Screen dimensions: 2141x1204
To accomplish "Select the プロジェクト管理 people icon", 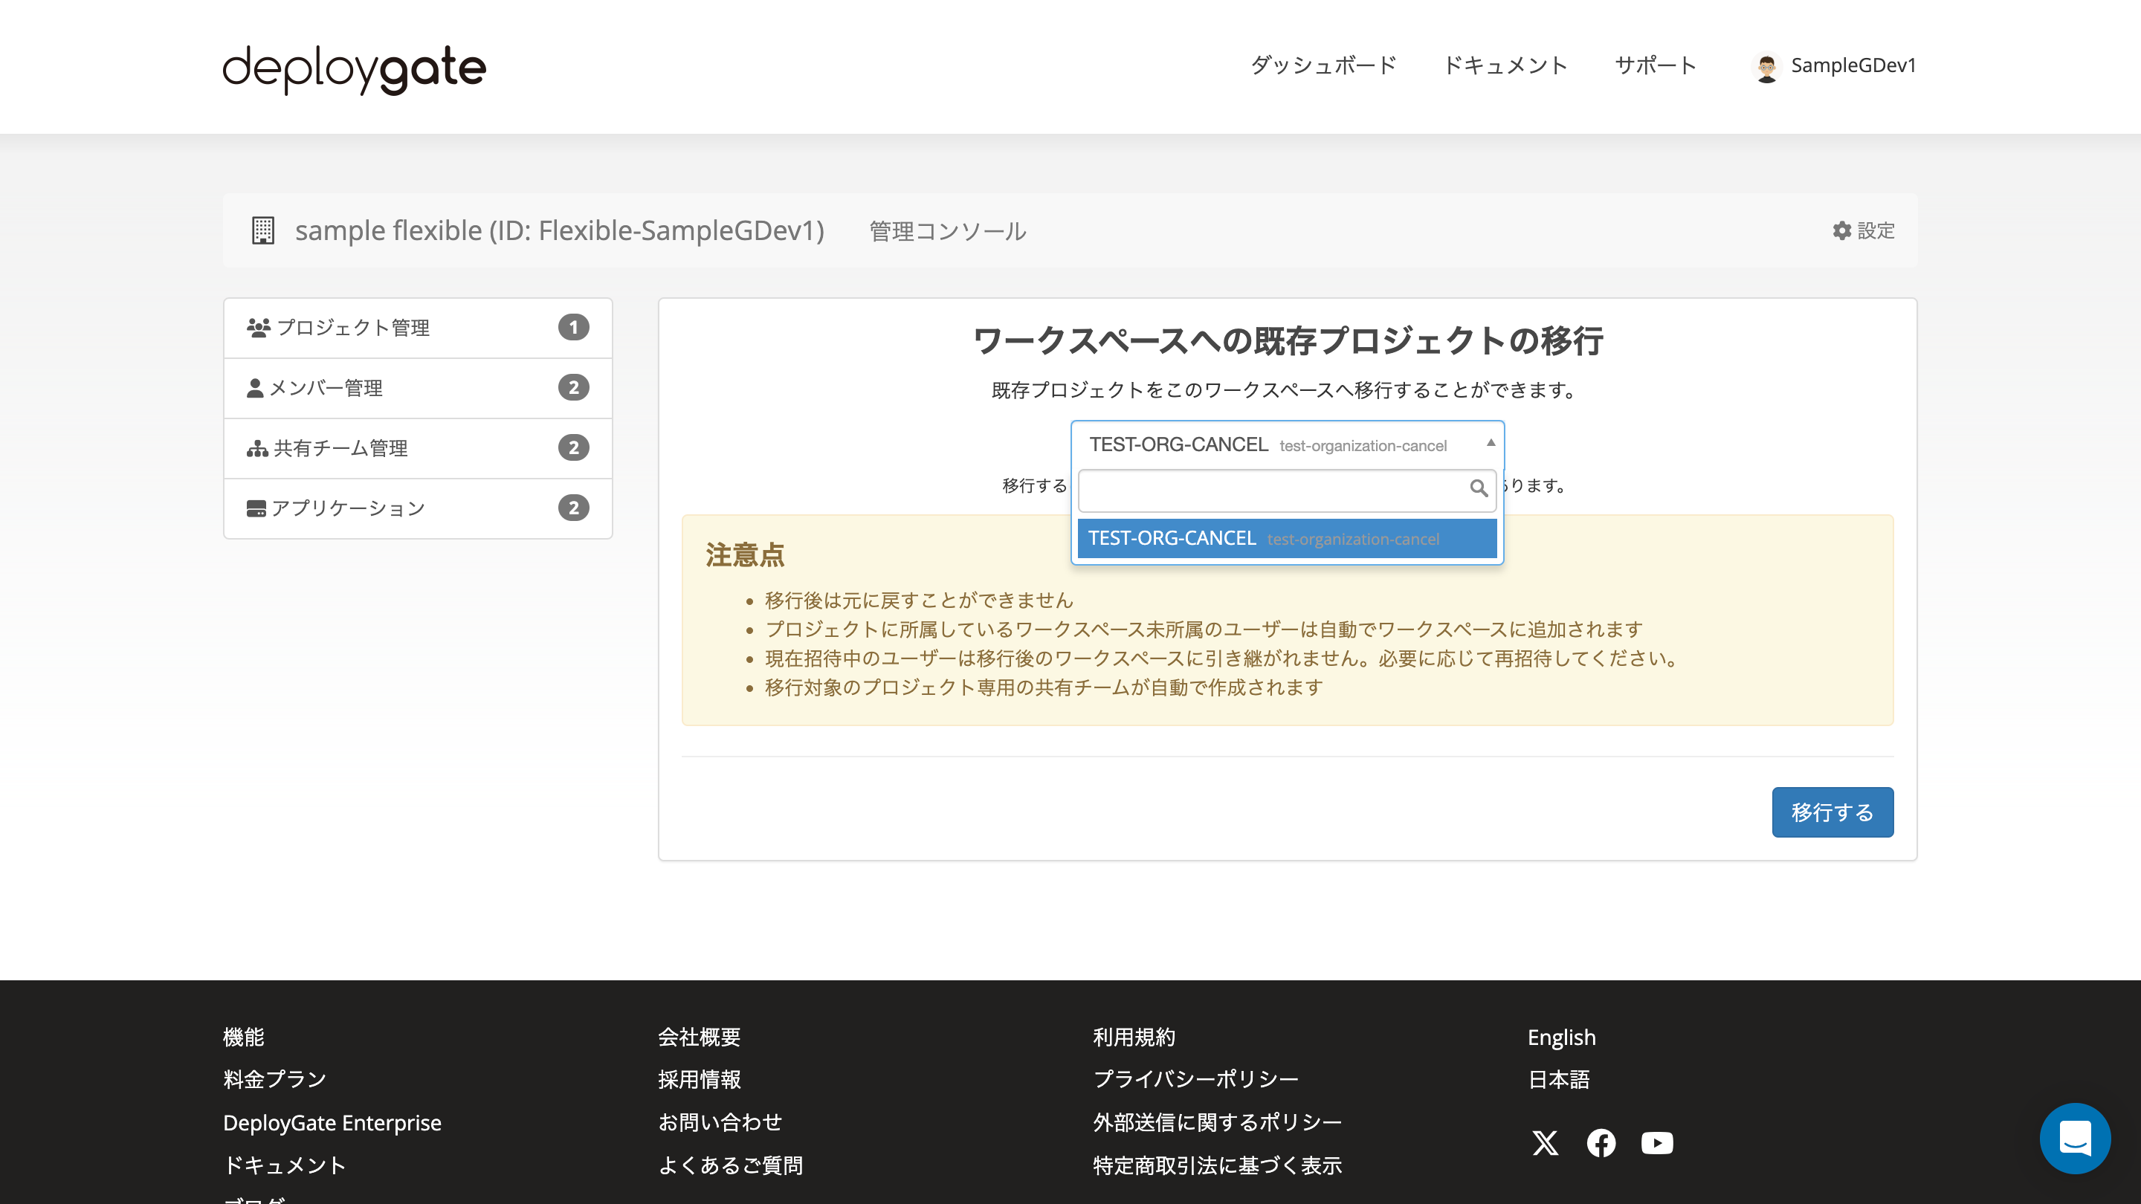I will click(x=258, y=327).
